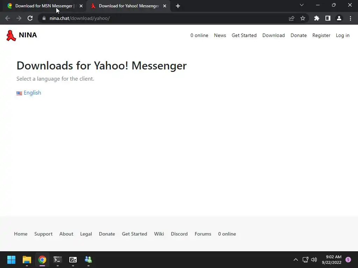Expand the system tray hidden icons chevron
This screenshot has height=268, width=358.
pos(296,260)
